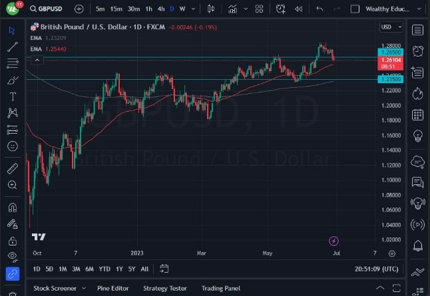Viewport: 430px width, 296px height.
Task: Activate the zoom in tool
Action: click(13, 185)
